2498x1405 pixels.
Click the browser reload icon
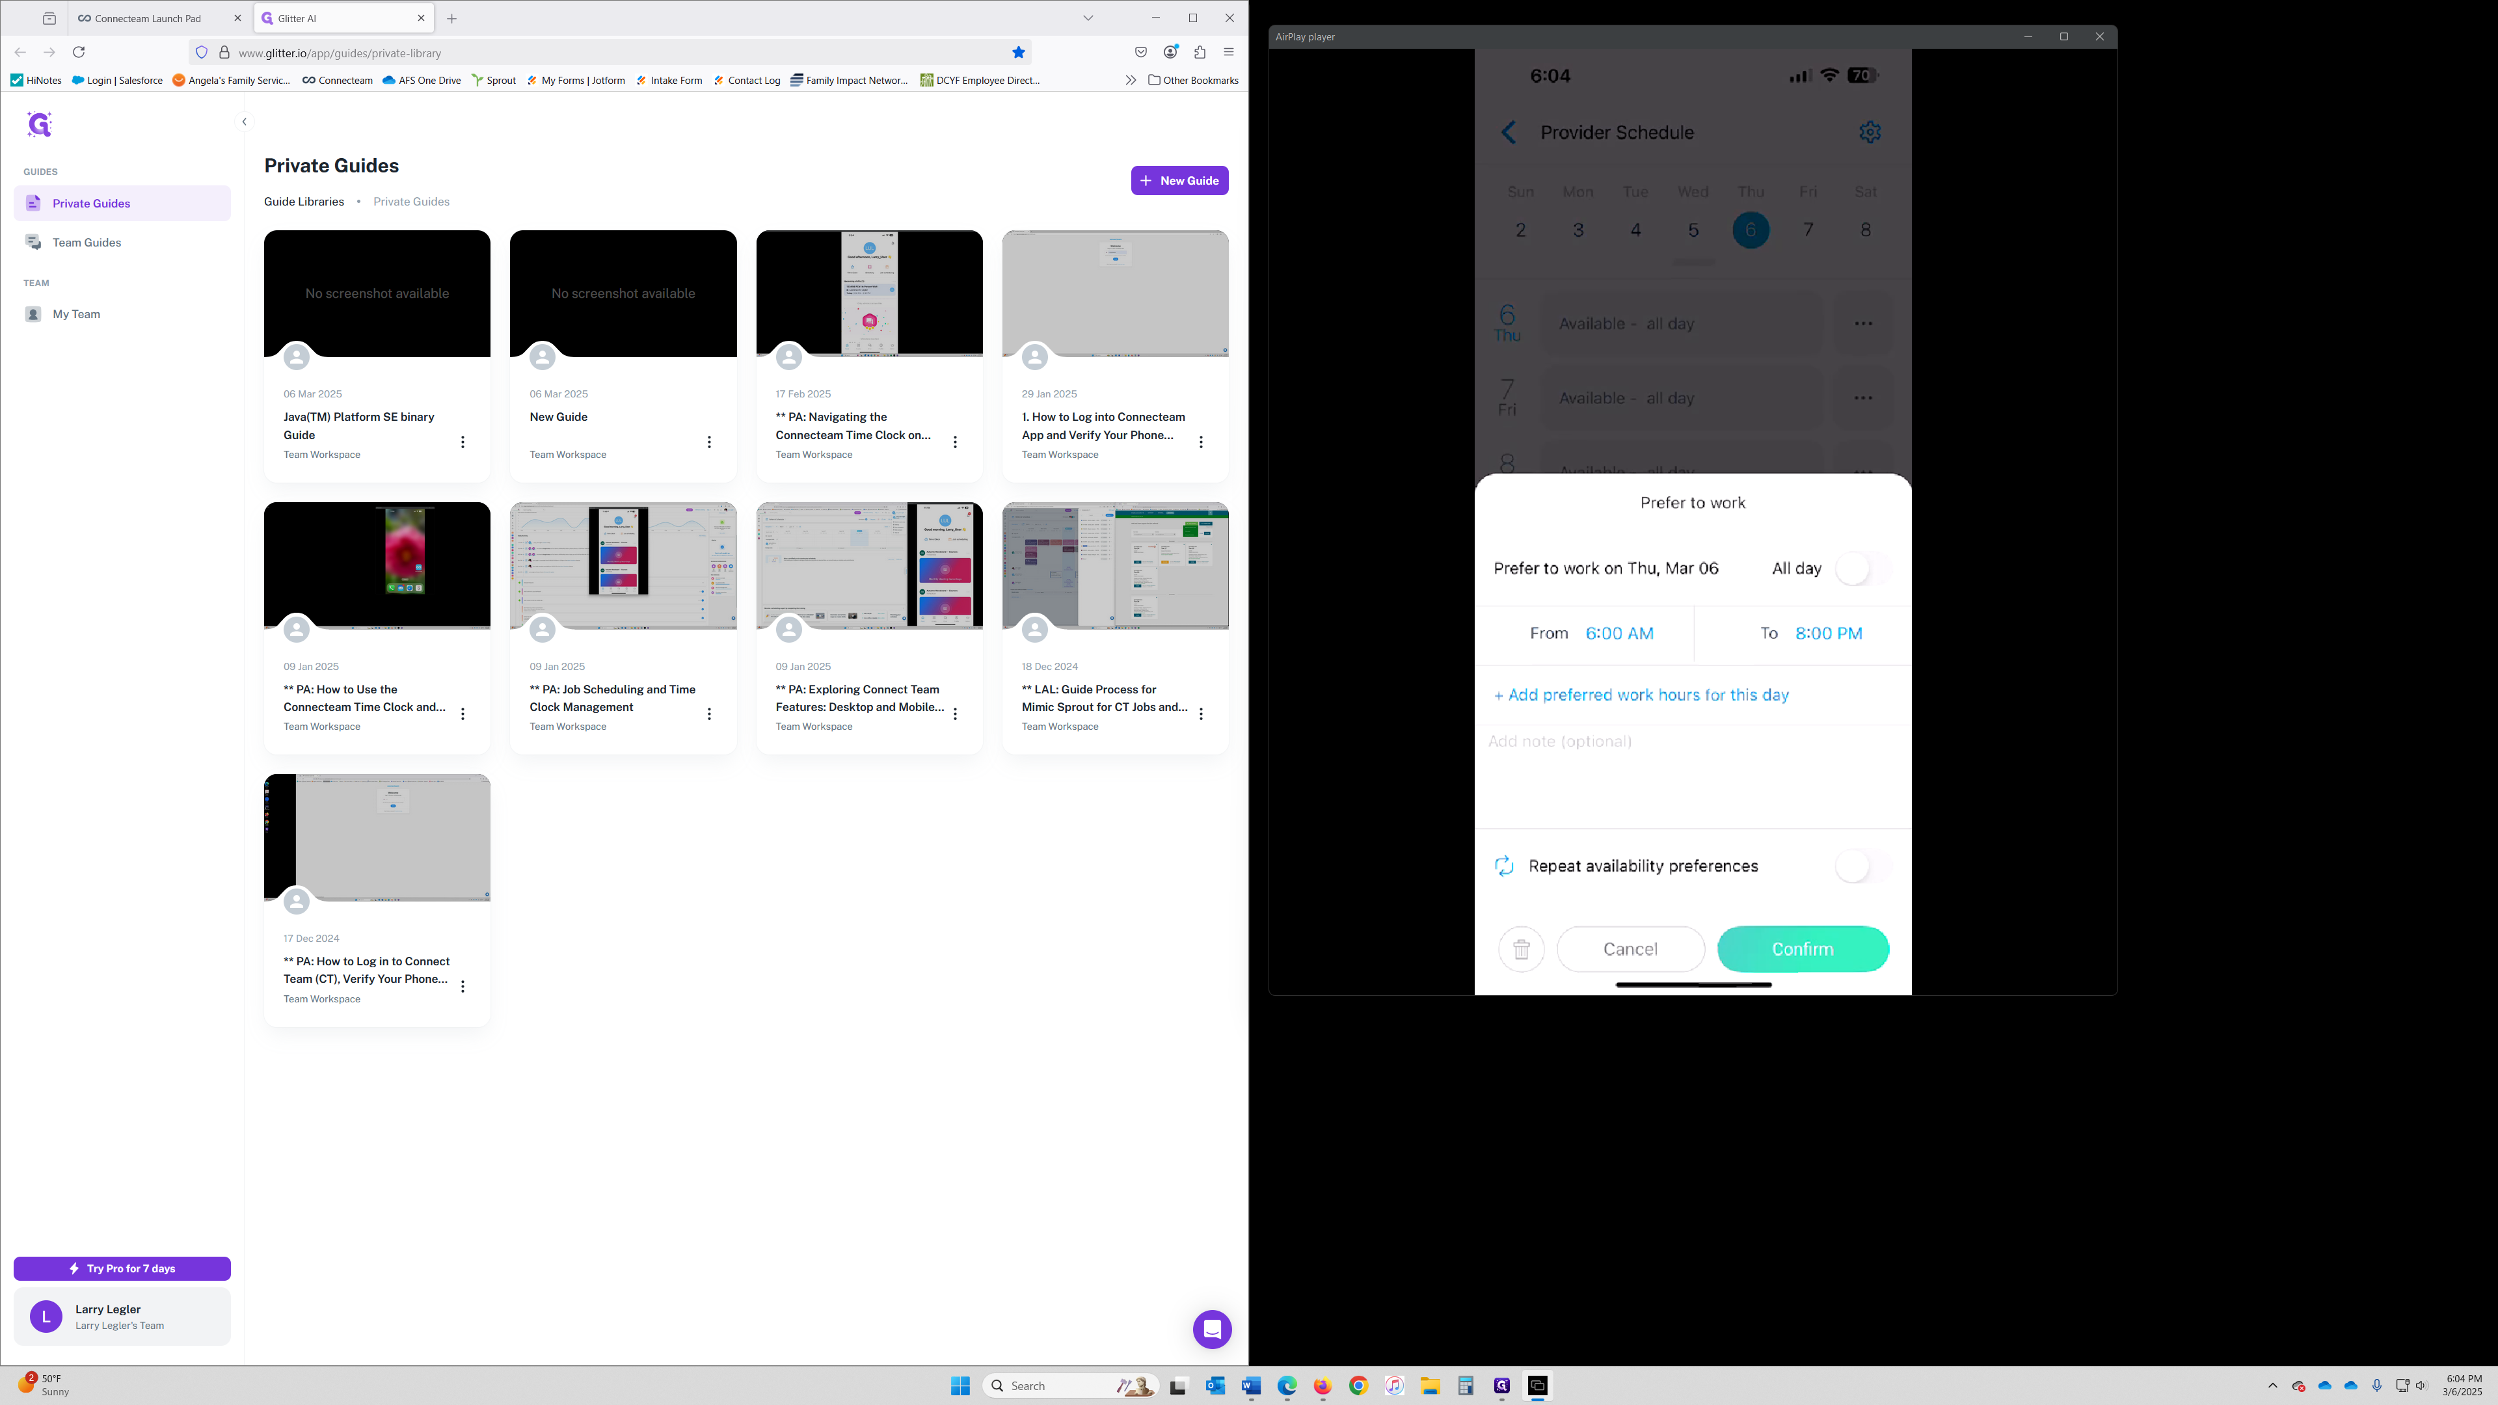[79, 52]
